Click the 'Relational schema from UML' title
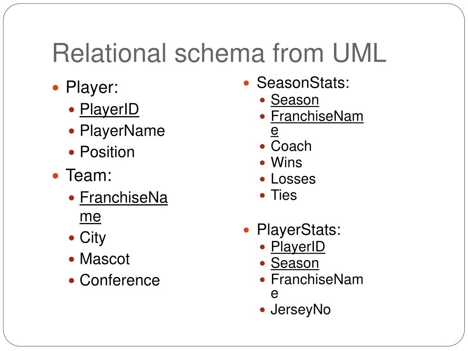The image size is (468, 351). point(219,53)
